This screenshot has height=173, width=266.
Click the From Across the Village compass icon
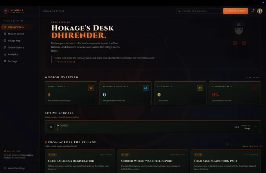pyautogui.click(x=46, y=142)
